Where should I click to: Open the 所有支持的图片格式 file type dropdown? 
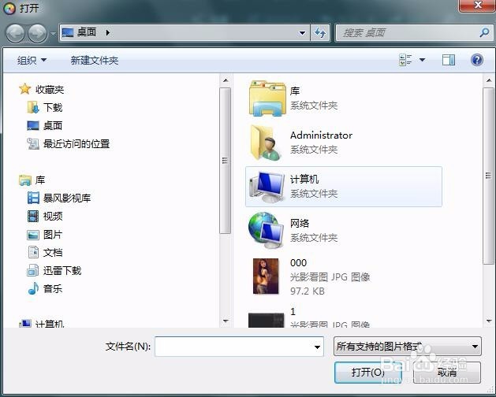[x=408, y=347]
